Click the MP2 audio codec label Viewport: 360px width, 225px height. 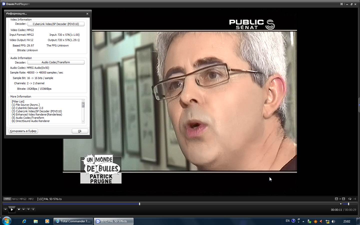31,199
